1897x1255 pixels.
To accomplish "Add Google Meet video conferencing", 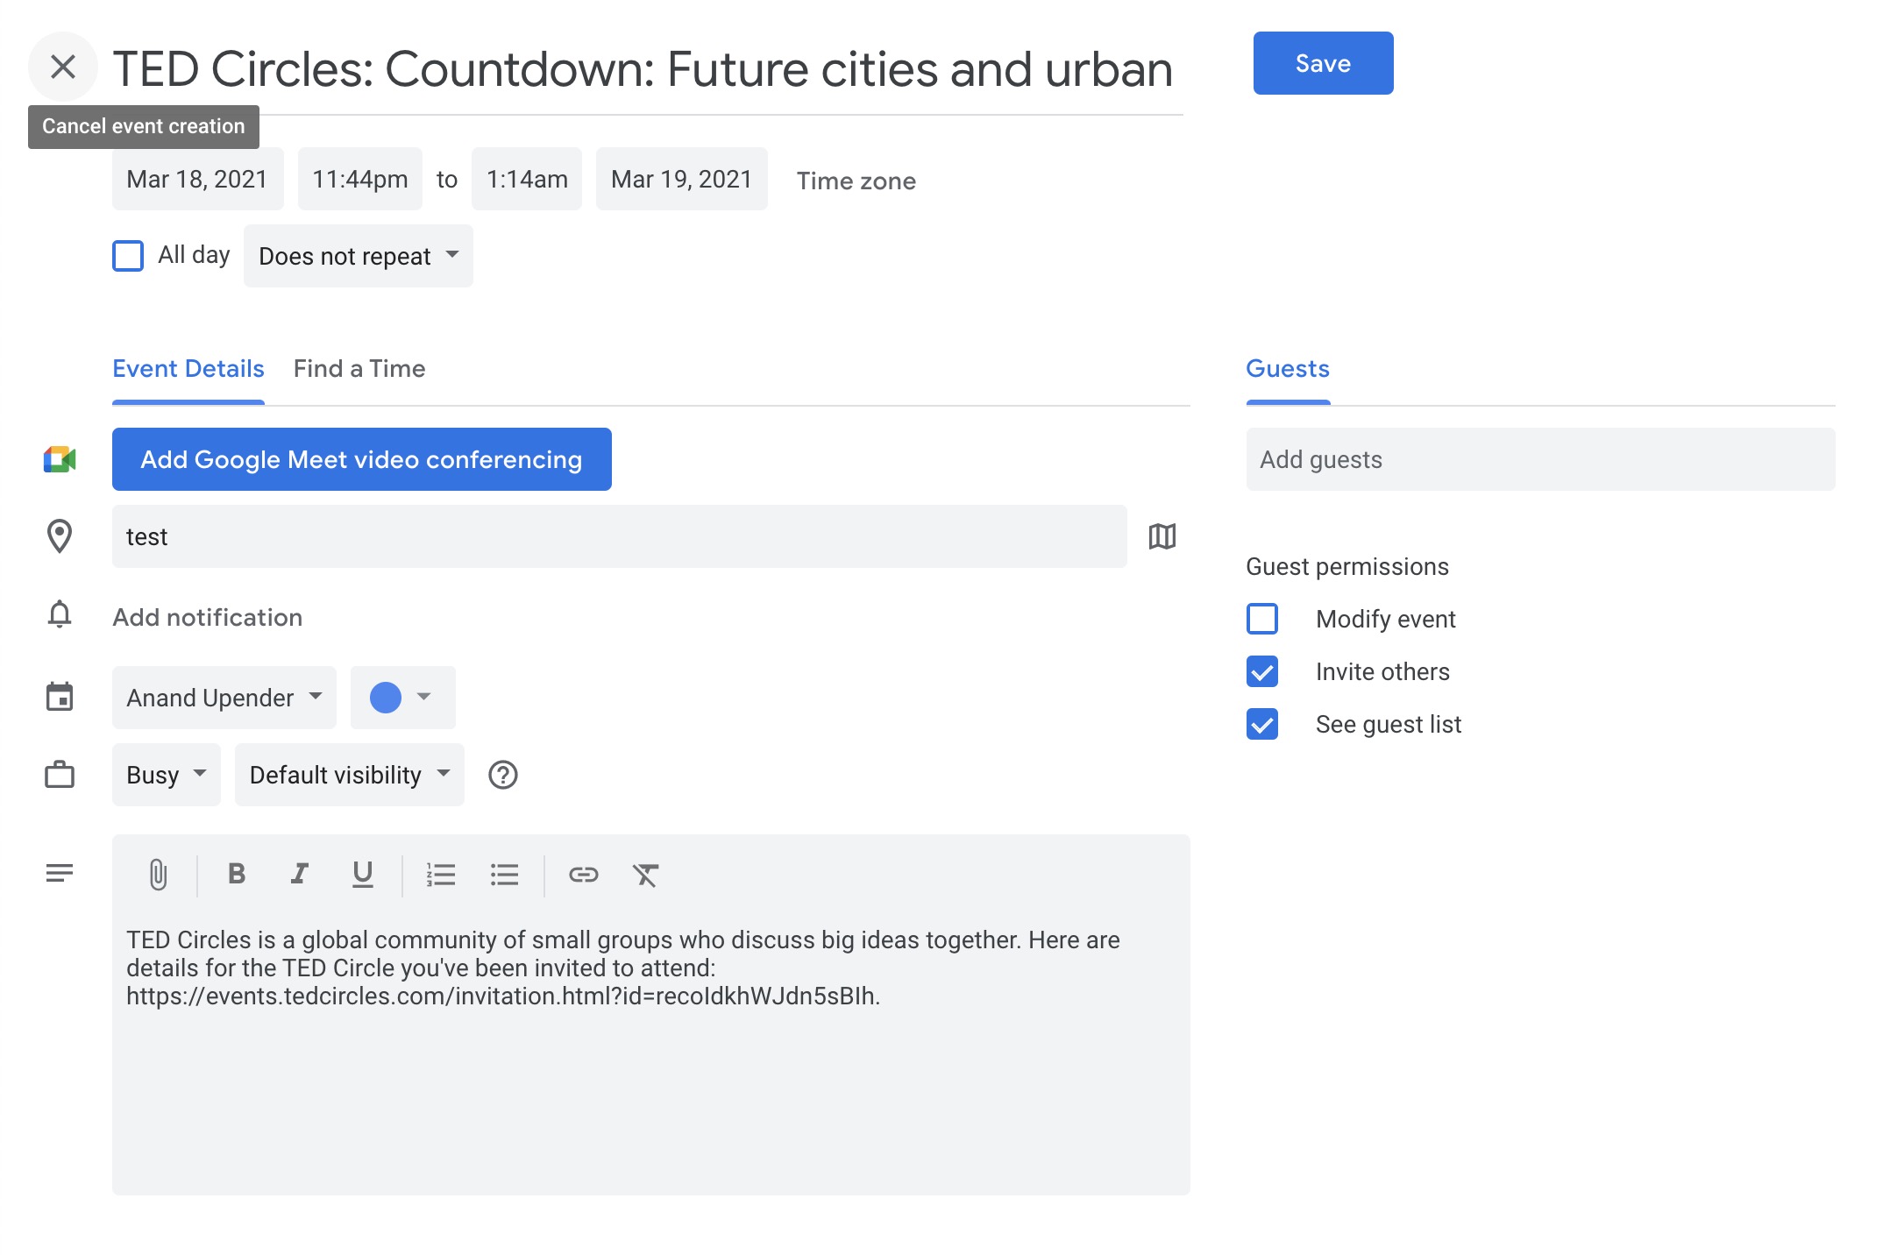I will [x=362, y=459].
